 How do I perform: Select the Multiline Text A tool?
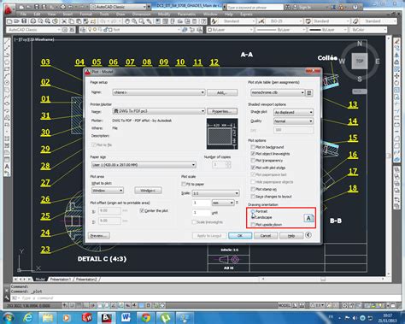(7, 167)
